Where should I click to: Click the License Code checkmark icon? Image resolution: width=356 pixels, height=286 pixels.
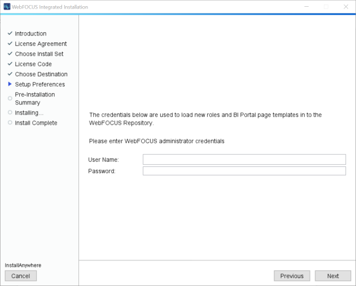click(x=10, y=64)
